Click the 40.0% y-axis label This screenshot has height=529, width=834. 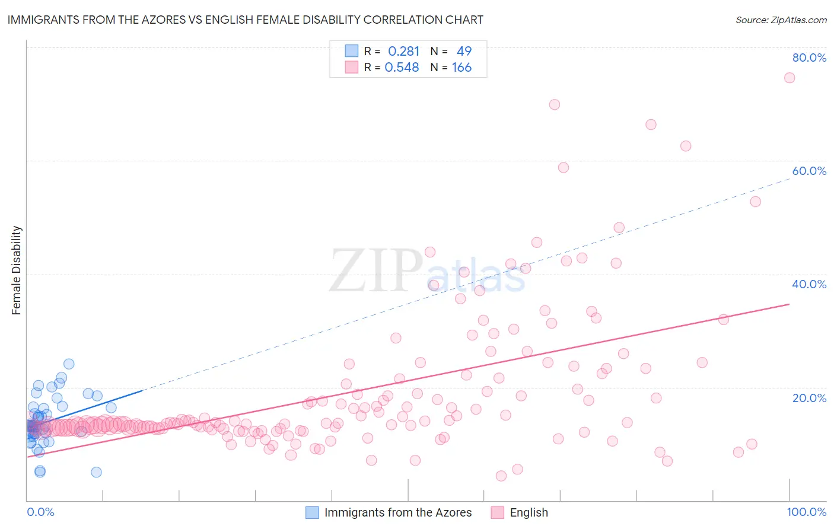[x=809, y=284]
